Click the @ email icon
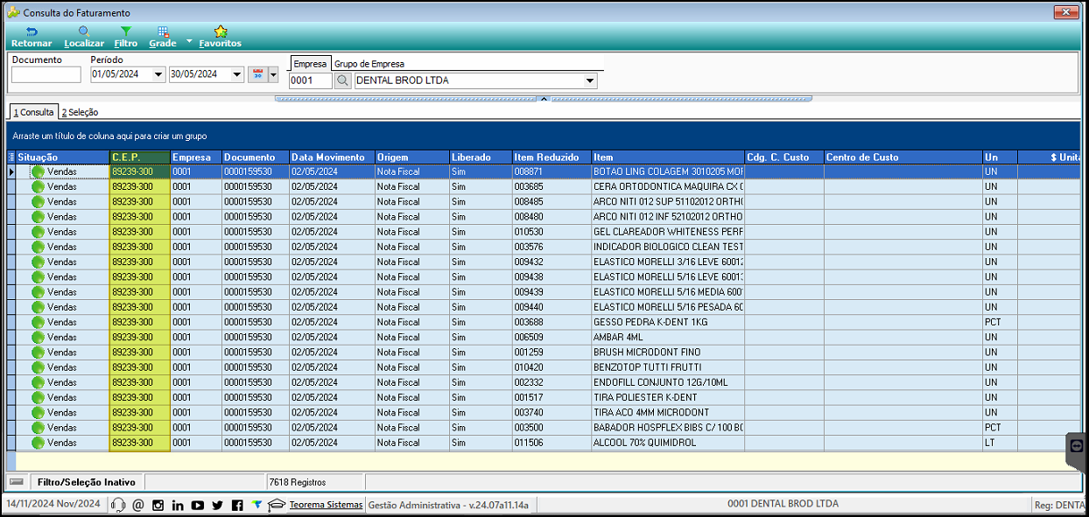The width and height of the screenshot is (1089, 517). [138, 505]
